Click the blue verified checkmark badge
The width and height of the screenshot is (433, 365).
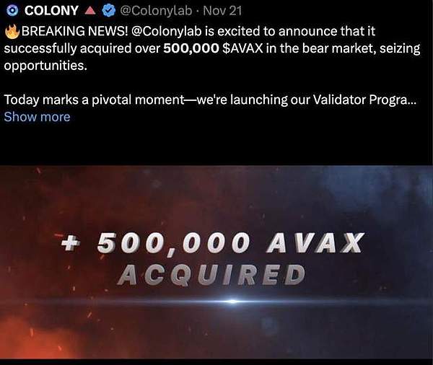(x=109, y=11)
